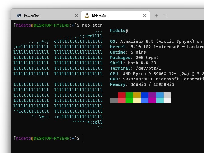Open the new tab profile dropdown
The image size is (204, 153).
tap(166, 16)
